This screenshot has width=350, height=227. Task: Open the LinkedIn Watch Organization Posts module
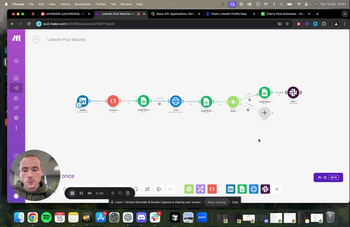click(83, 101)
